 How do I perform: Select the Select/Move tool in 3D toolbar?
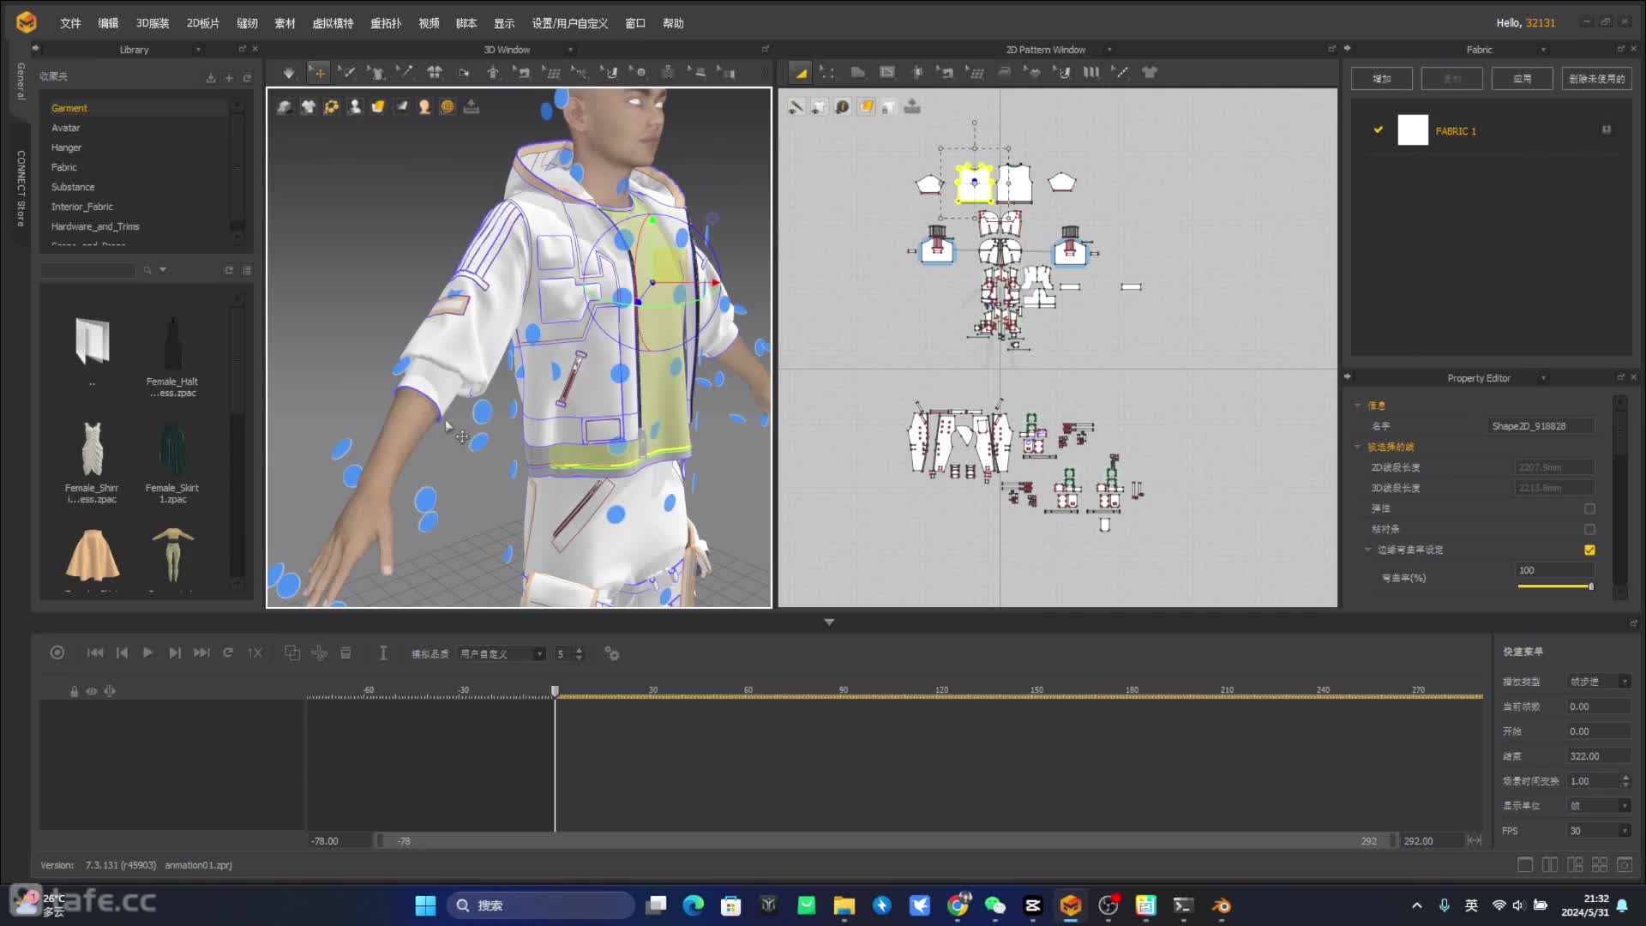(318, 73)
